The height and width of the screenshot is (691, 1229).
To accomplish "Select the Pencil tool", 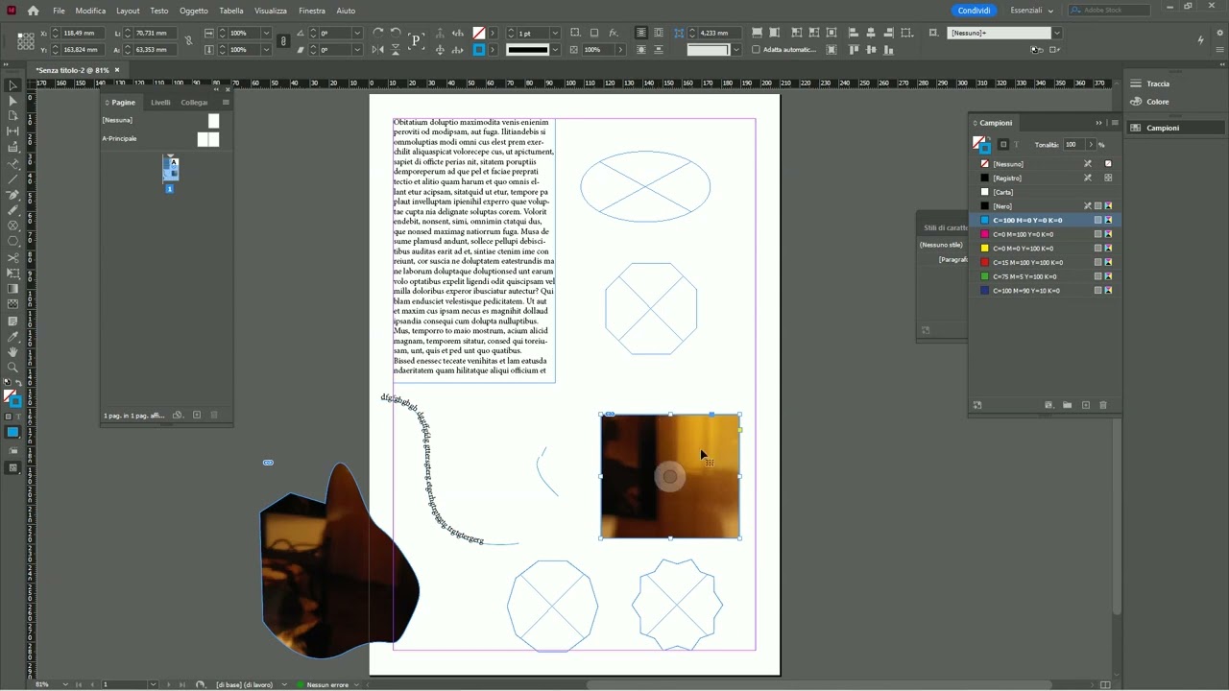I will [12, 210].
